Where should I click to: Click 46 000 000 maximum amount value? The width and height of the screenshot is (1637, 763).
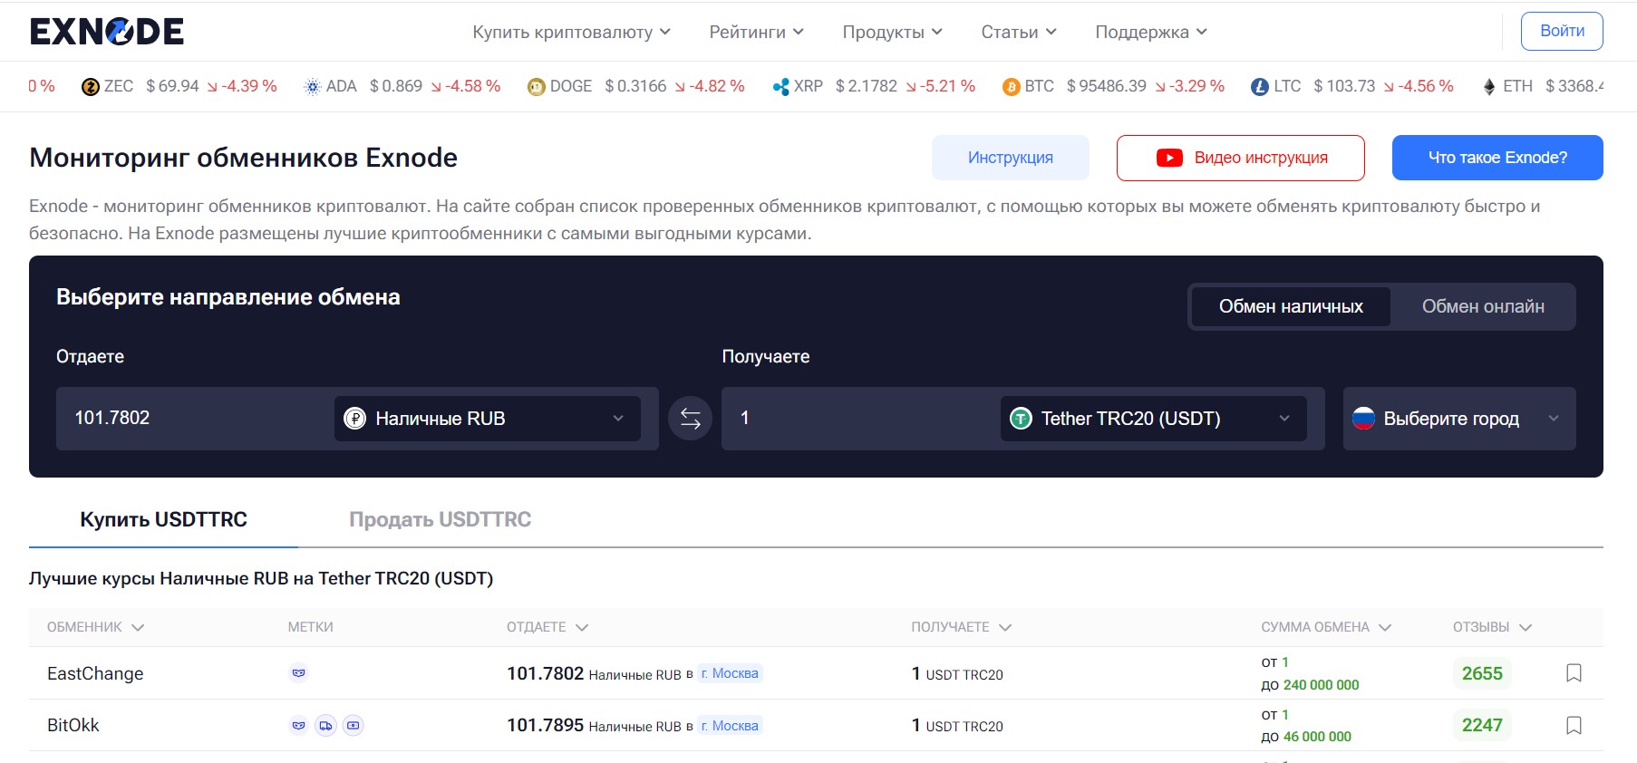pos(1317,737)
